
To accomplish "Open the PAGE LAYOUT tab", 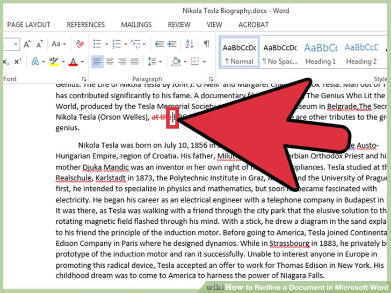I will [x=28, y=25].
